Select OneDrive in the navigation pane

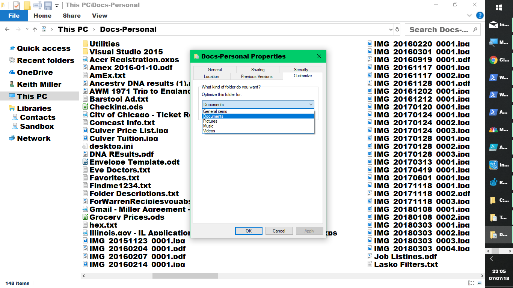pyautogui.click(x=35, y=72)
